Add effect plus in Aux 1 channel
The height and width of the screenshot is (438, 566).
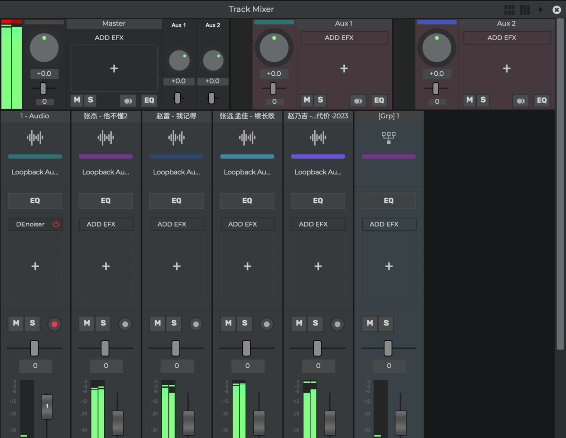click(344, 69)
